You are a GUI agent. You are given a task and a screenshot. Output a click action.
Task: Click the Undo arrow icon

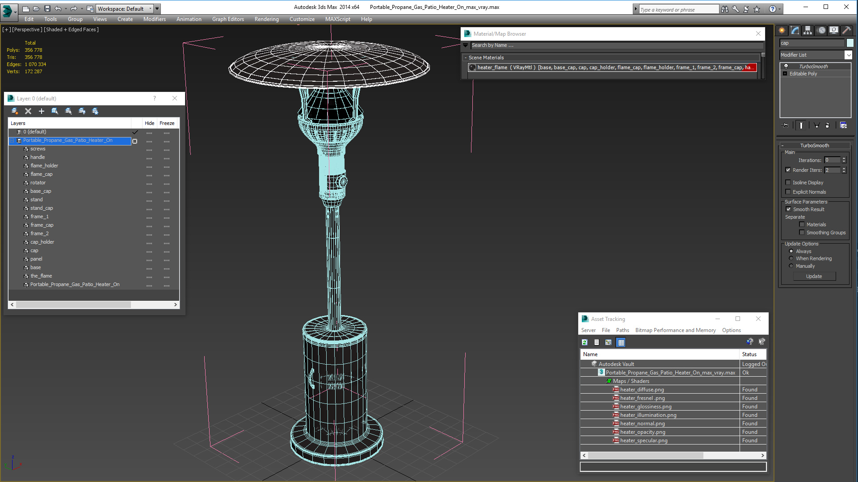58,8
